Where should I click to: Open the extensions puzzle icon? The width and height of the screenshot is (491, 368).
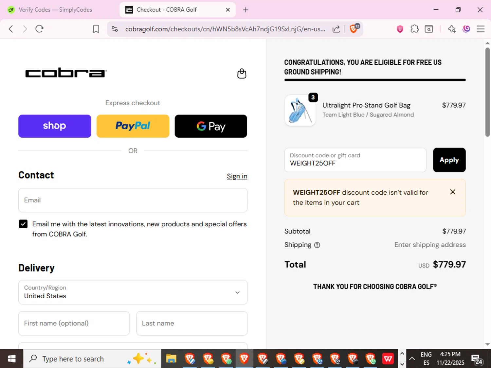coord(414,29)
